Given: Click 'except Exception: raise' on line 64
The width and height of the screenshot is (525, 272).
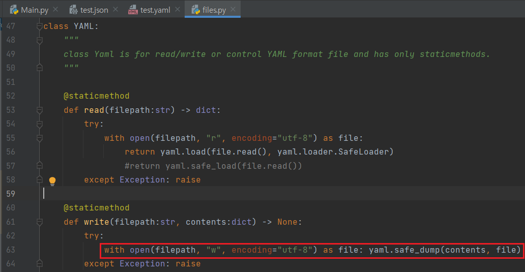Looking at the screenshot, I should click(142, 264).
